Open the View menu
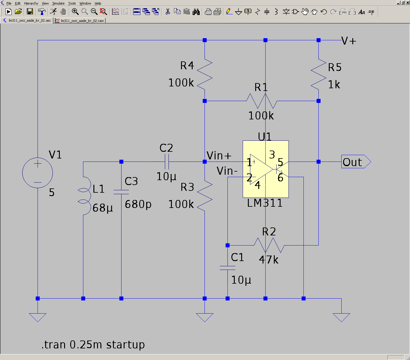The width and height of the screenshot is (410, 360). coord(45,3)
